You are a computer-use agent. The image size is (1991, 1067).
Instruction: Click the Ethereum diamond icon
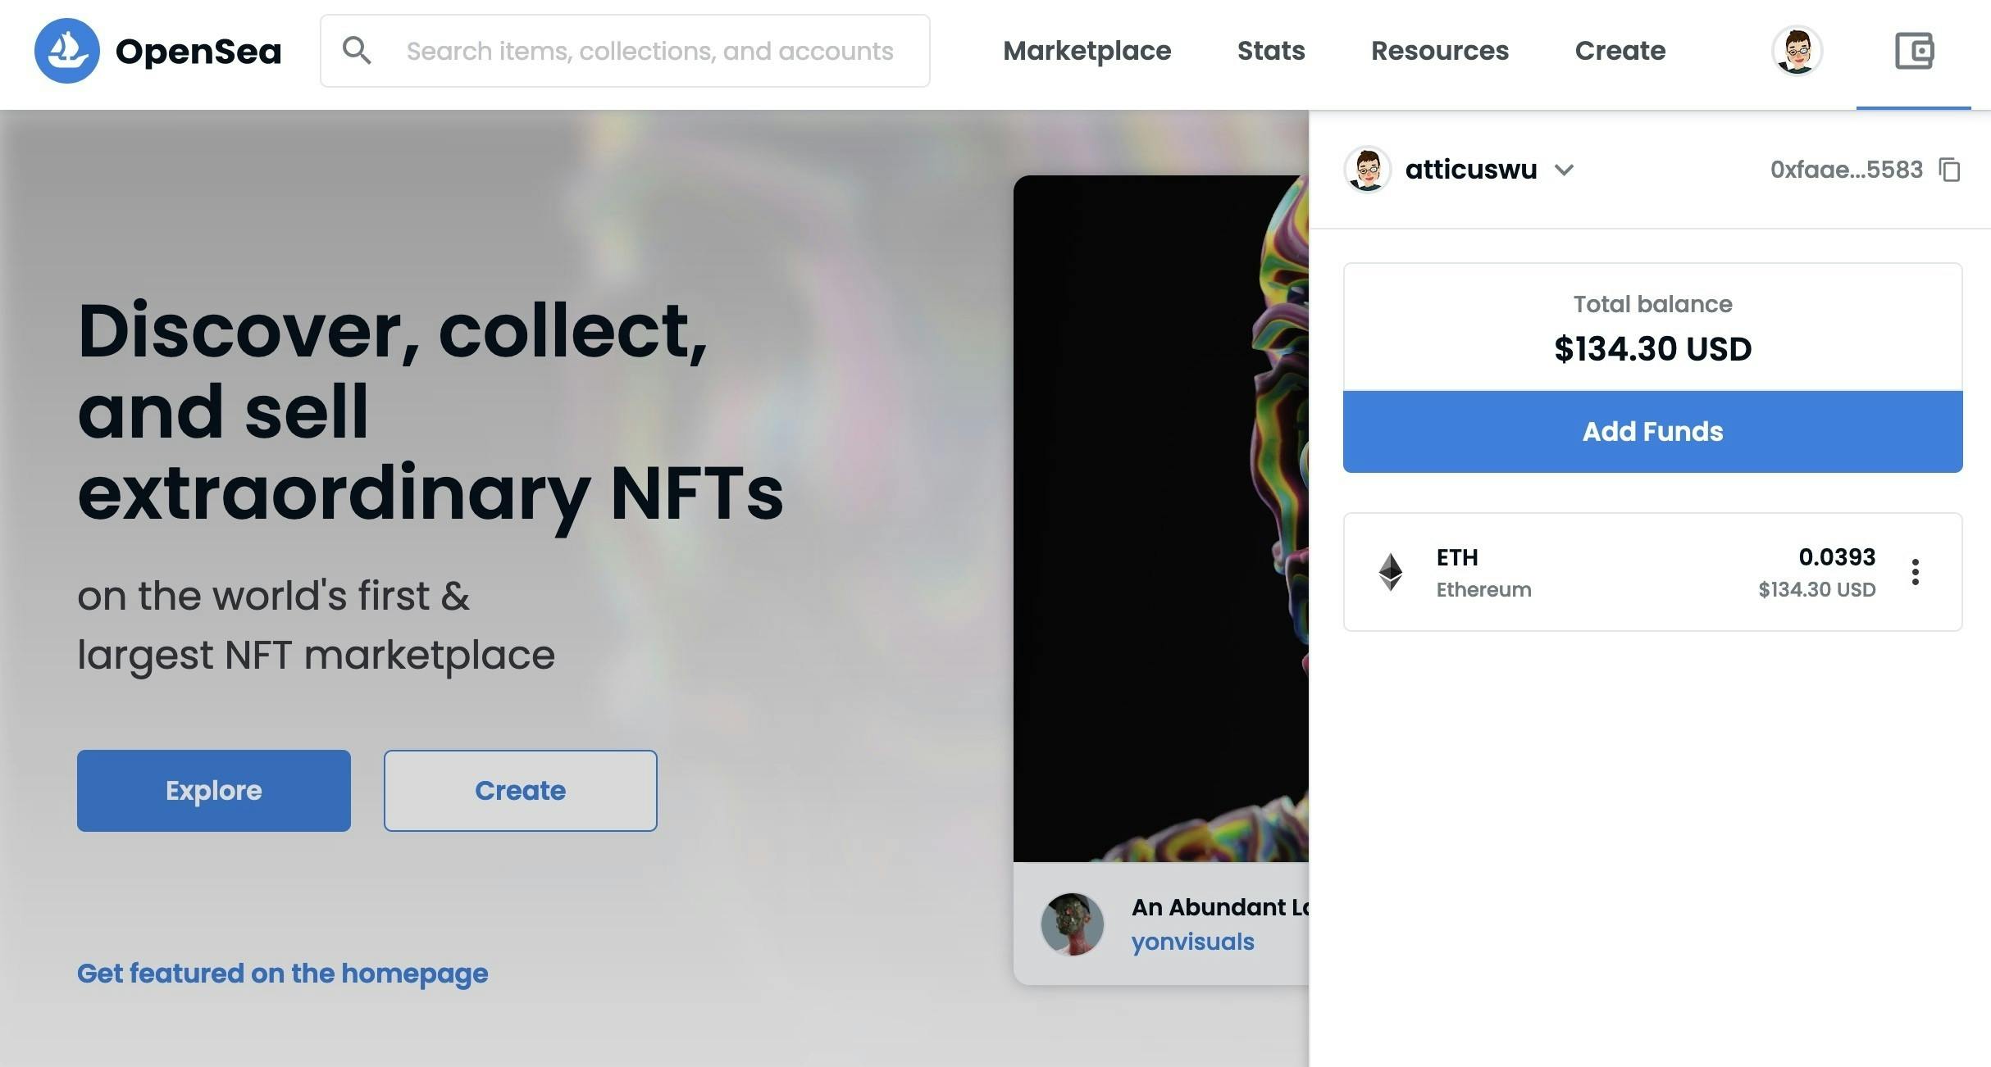(1390, 572)
